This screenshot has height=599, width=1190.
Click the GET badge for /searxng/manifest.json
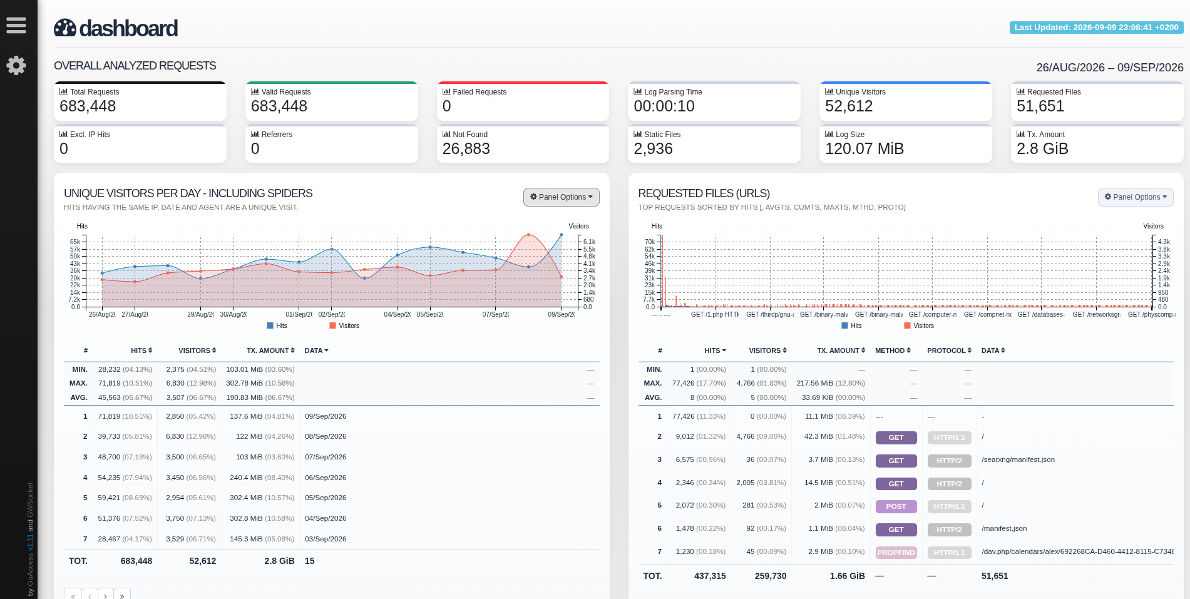(896, 461)
